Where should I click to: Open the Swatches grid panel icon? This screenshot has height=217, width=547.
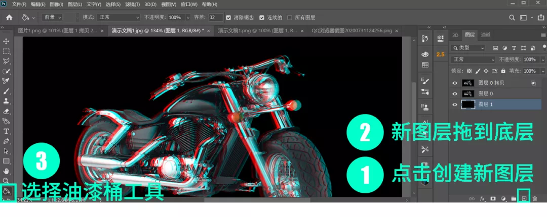click(425, 65)
